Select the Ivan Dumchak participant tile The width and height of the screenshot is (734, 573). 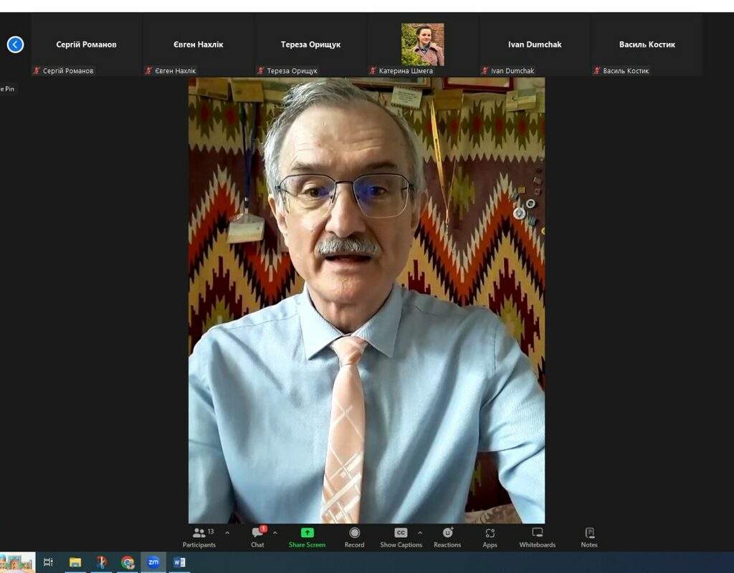[x=533, y=44]
